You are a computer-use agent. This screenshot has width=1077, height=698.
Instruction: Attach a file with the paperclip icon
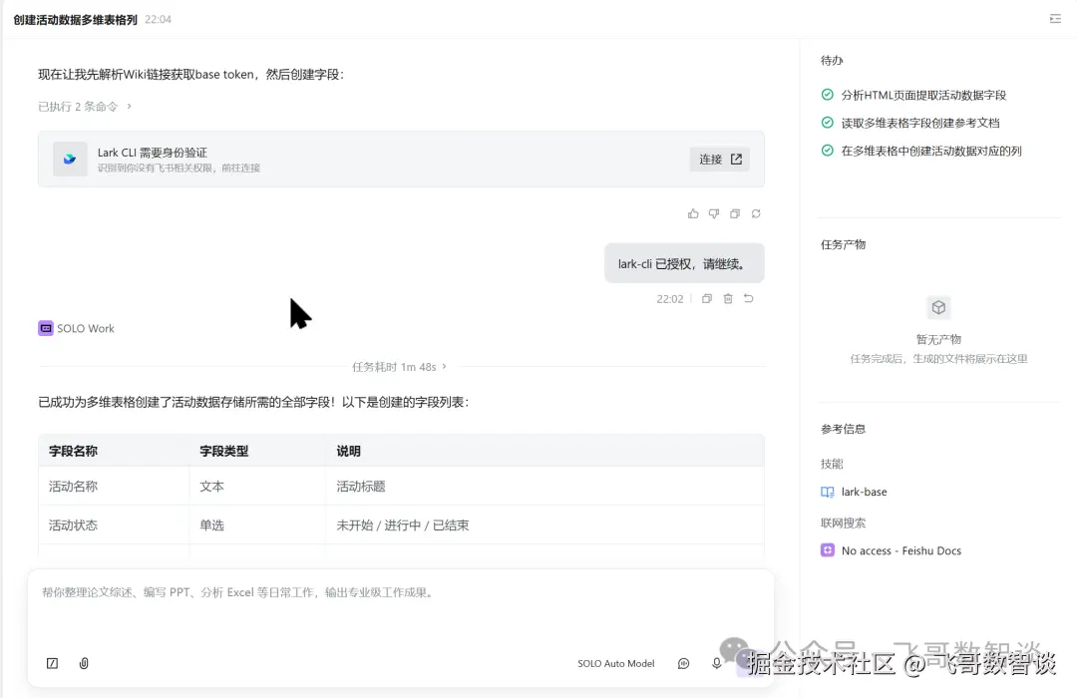tap(84, 663)
